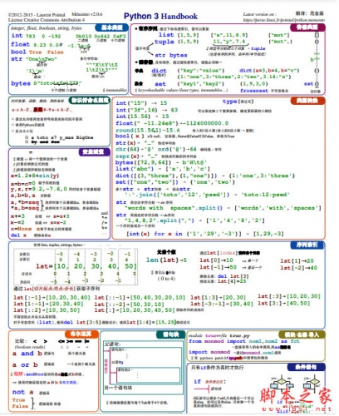Select the list("abc") → ['a','b','c'] line
The height and width of the screenshot is (416, 339).
pos(163,169)
